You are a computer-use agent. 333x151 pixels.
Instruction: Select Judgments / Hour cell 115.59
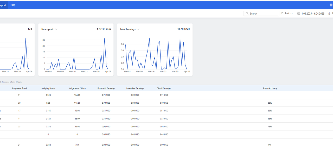click(x=77, y=103)
